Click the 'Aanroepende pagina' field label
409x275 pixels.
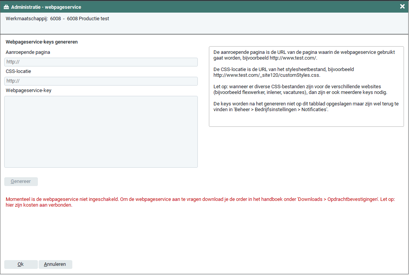(x=28, y=52)
